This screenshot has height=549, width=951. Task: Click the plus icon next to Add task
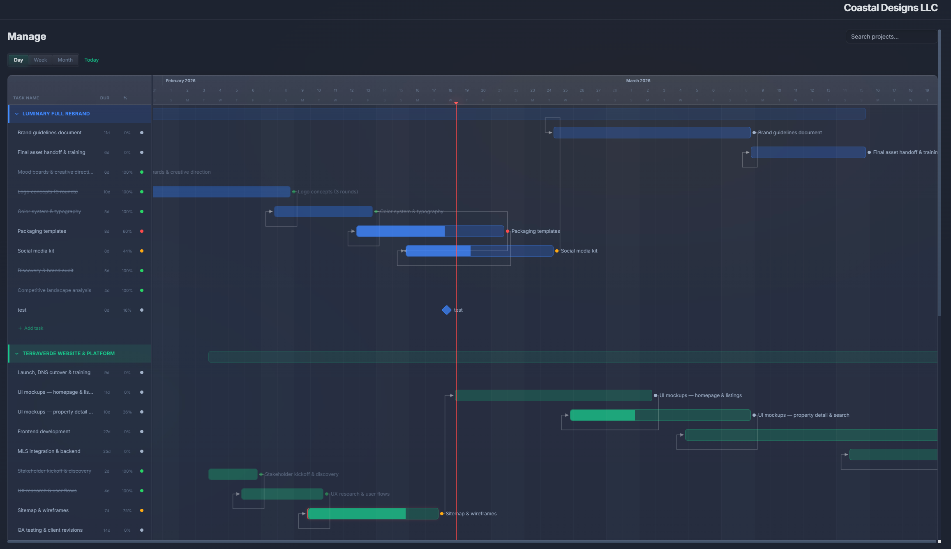pyautogui.click(x=20, y=328)
